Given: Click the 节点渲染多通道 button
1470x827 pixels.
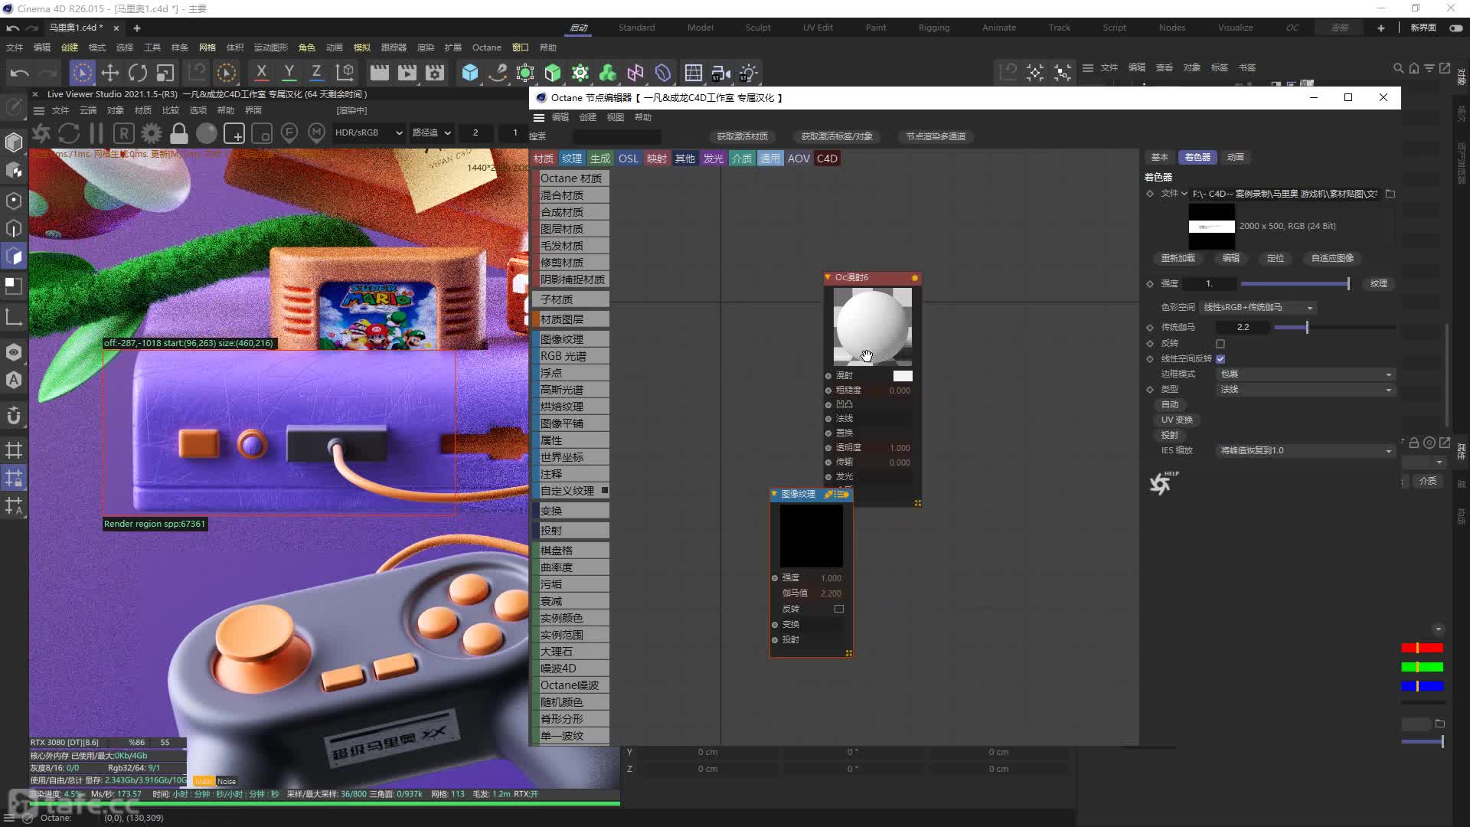Looking at the screenshot, I should click(936, 136).
